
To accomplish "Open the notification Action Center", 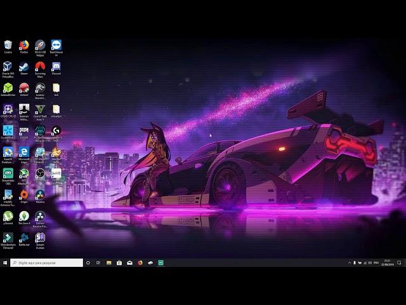I will (x=399, y=262).
